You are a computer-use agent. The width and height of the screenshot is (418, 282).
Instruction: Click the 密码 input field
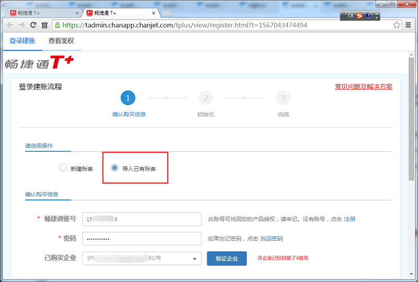[x=142, y=239]
